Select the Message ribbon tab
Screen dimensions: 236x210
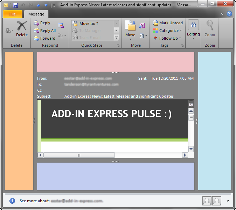coord(36,14)
